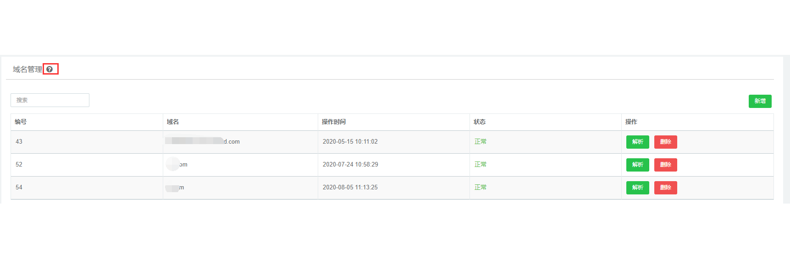Click the 操作时间 column header
The width and height of the screenshot is (790, 258).
[x=334, y=122]
